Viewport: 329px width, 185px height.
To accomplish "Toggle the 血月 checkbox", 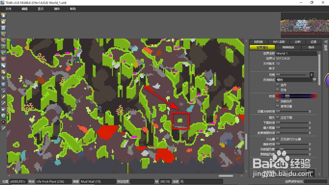I will click(277, 85).
